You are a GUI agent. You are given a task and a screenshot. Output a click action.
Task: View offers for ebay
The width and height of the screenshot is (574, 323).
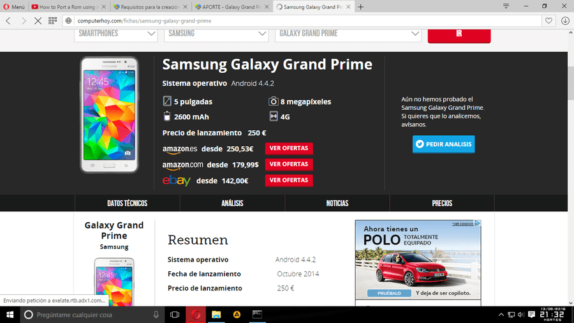[x=289, y=180]
